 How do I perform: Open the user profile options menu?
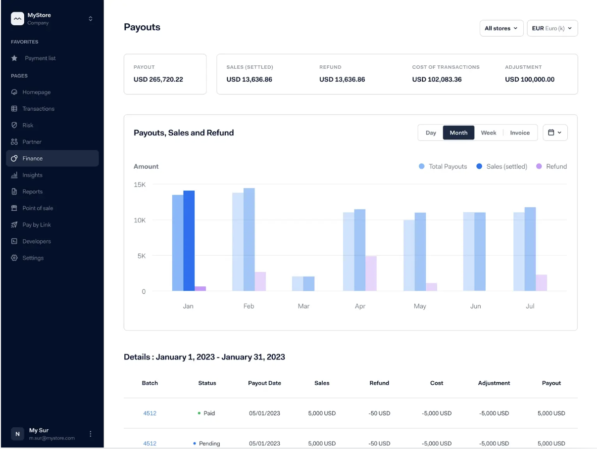coord(91,434)
